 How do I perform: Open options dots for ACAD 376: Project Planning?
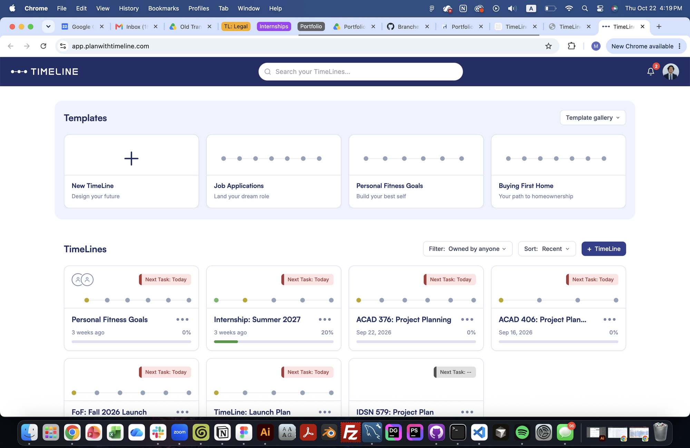467,320
